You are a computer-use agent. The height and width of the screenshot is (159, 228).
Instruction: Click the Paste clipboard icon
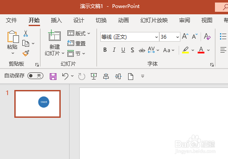(x=13, y=37)
